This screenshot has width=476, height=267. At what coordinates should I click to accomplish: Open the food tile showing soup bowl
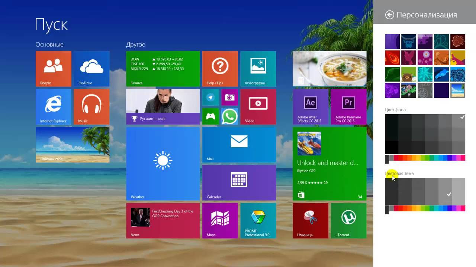click(x=329, y=69)
